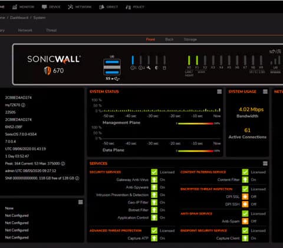Click the info icon beside storage free space
Screen dimensions: 283x248
pyautogui.click(x=77, y=178)
